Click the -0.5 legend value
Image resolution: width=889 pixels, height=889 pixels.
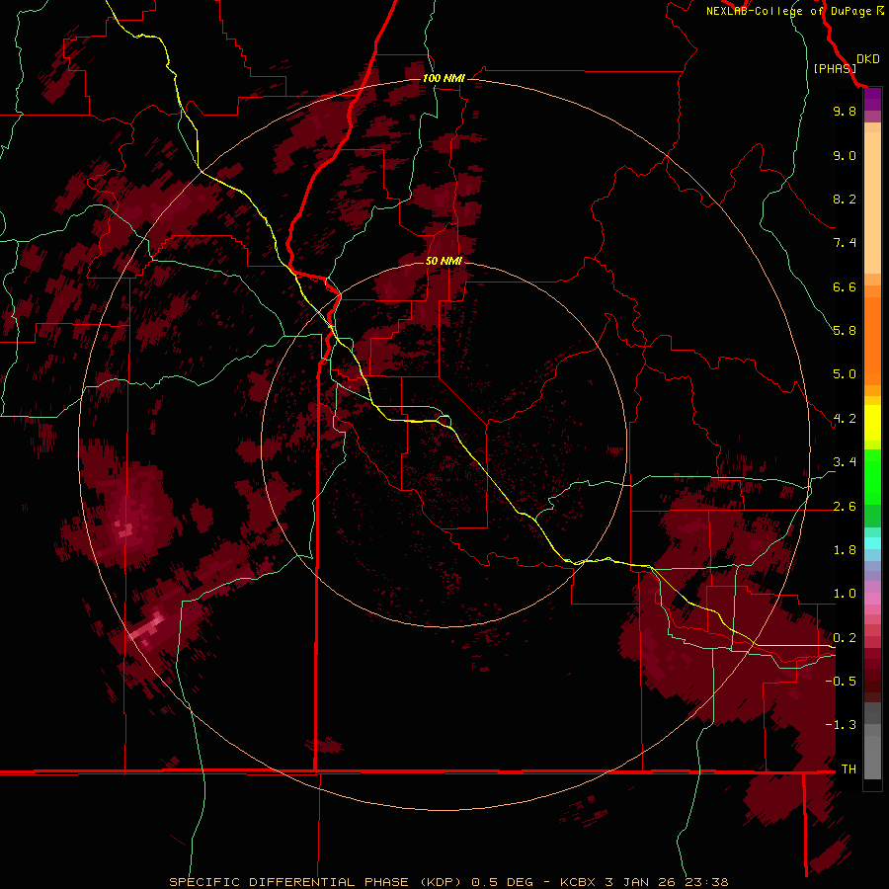(841, 681)
